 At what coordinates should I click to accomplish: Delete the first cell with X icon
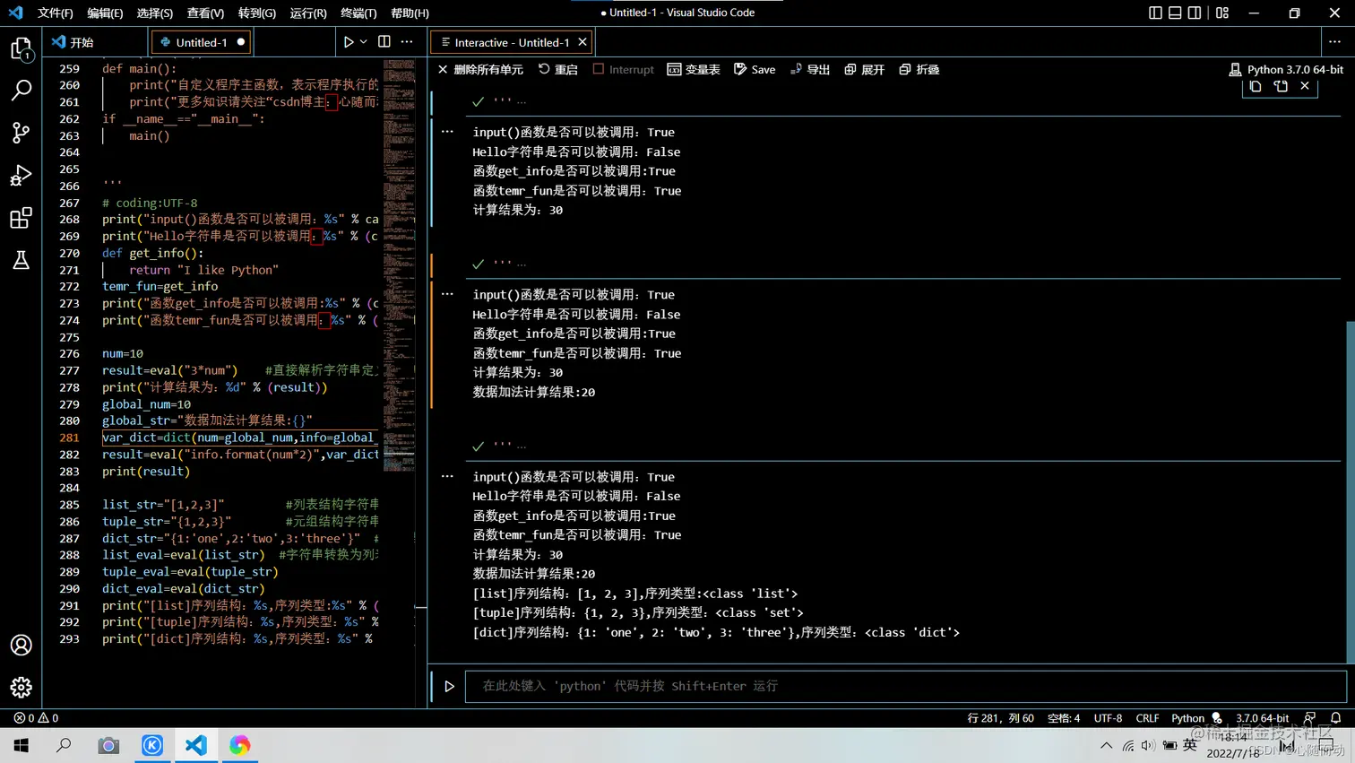click(x=1305, y=86)
